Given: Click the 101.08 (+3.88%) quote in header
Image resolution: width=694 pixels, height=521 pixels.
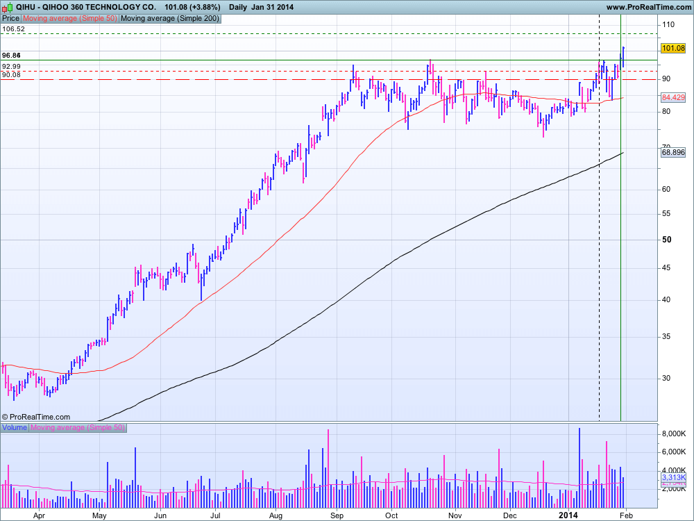Looking at the screenshot, I should 192,7.
